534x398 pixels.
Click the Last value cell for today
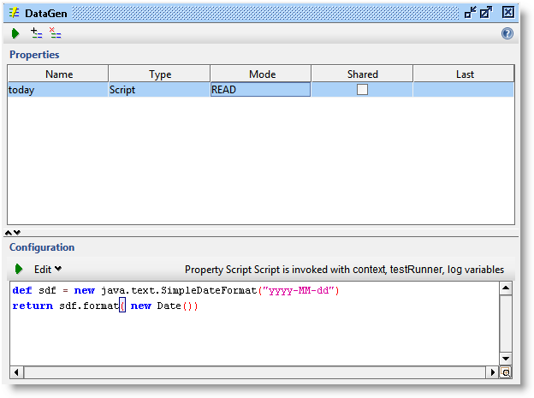pyautogui.click(x=463, y=90)
